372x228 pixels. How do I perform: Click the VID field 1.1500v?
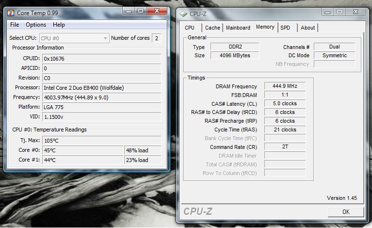[x=101, y=117]
